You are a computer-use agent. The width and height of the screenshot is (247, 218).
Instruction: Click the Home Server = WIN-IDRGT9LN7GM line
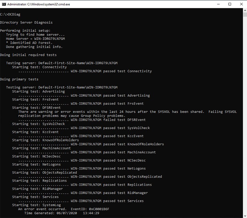[x=35, y=39]
